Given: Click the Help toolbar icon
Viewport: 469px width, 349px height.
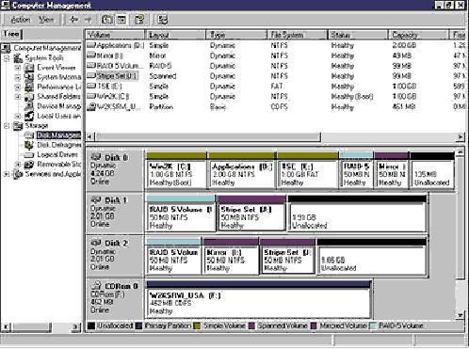Looking at the screenshot, I should (x=139, y=20).
